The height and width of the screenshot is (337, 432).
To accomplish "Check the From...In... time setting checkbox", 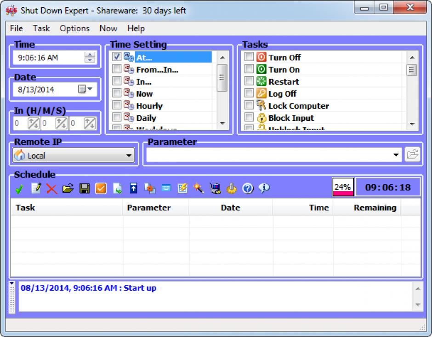I will (x=117, y=69).
